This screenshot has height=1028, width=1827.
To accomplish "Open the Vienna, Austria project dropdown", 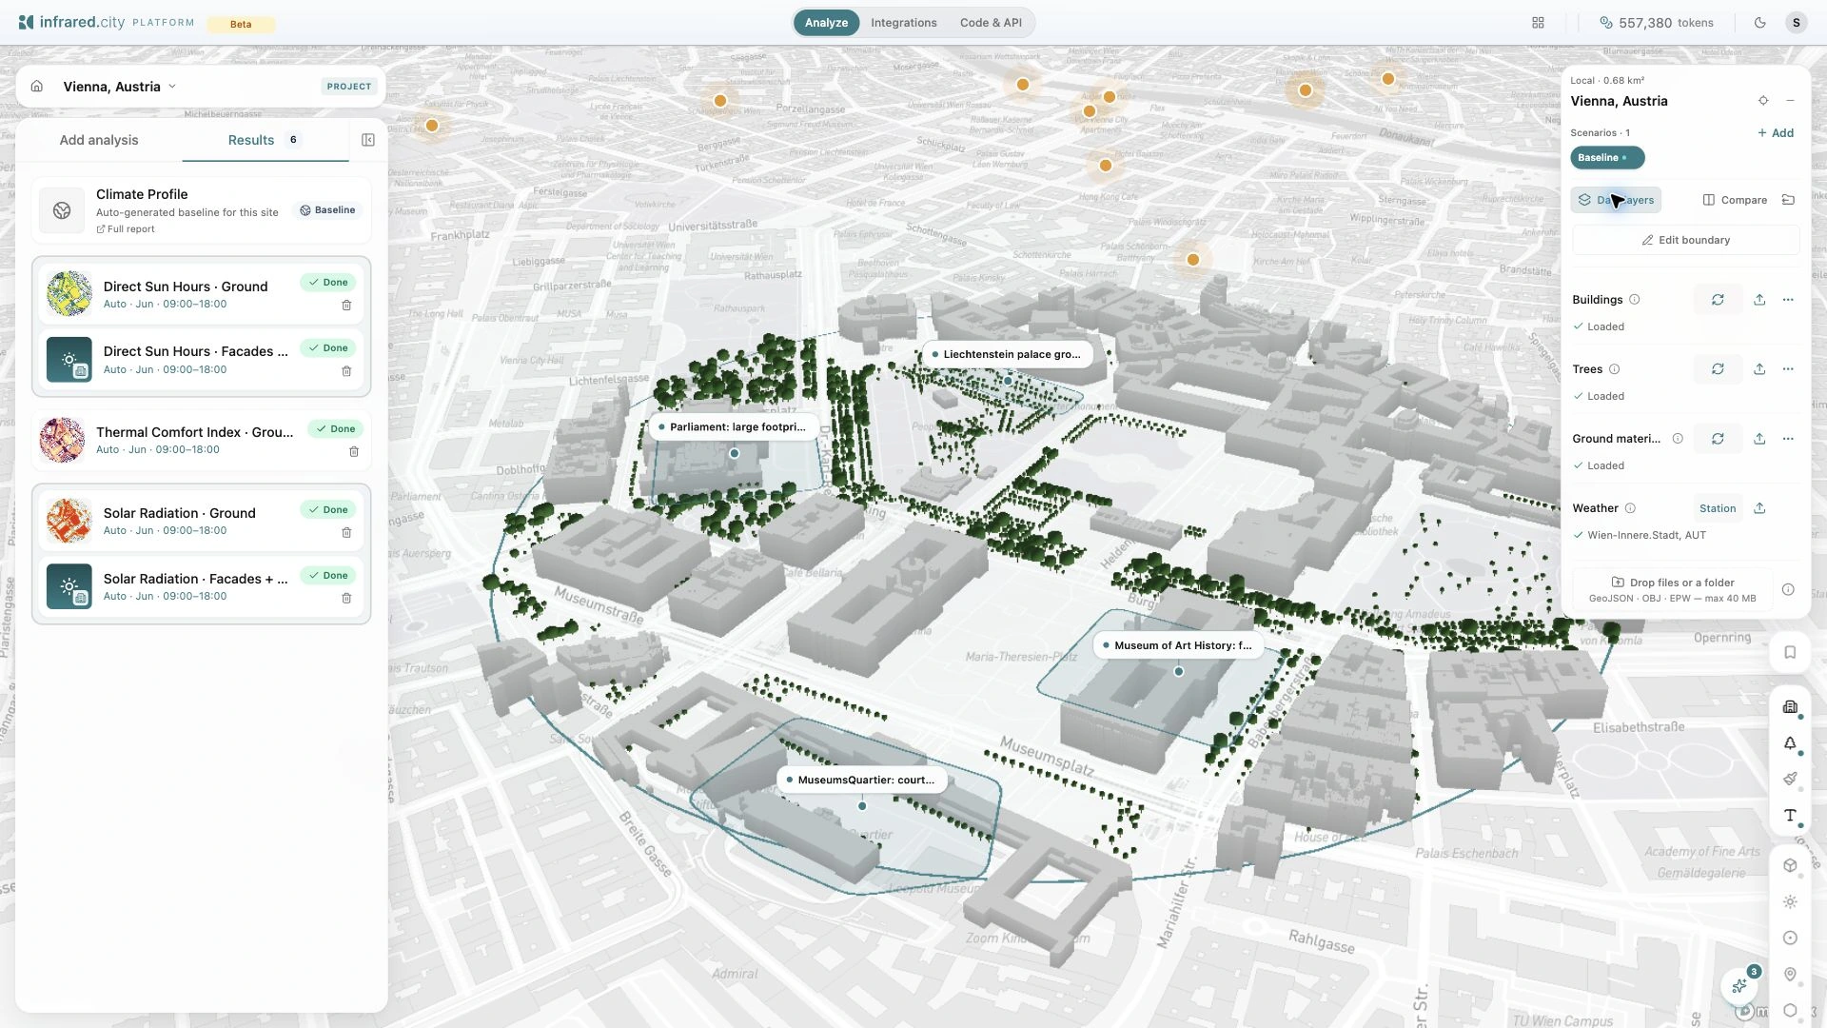I will point(120,87).
